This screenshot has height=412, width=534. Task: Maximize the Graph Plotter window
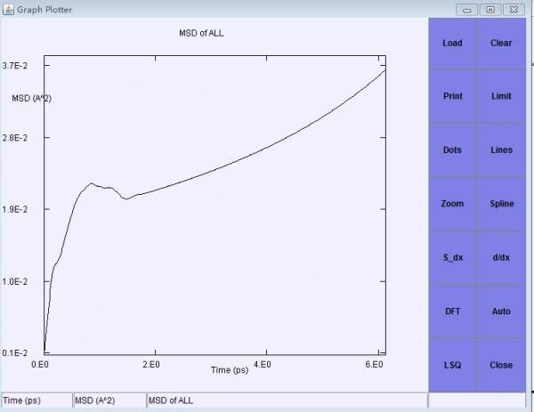(490, 10)
